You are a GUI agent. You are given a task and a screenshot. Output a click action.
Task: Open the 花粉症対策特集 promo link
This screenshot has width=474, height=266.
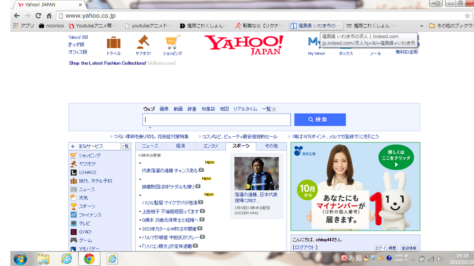click(x=151, y=137)
